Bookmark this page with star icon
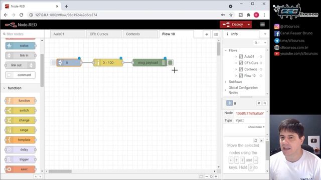Viewport: 321px width, 180px height. [x=231, y=15]
